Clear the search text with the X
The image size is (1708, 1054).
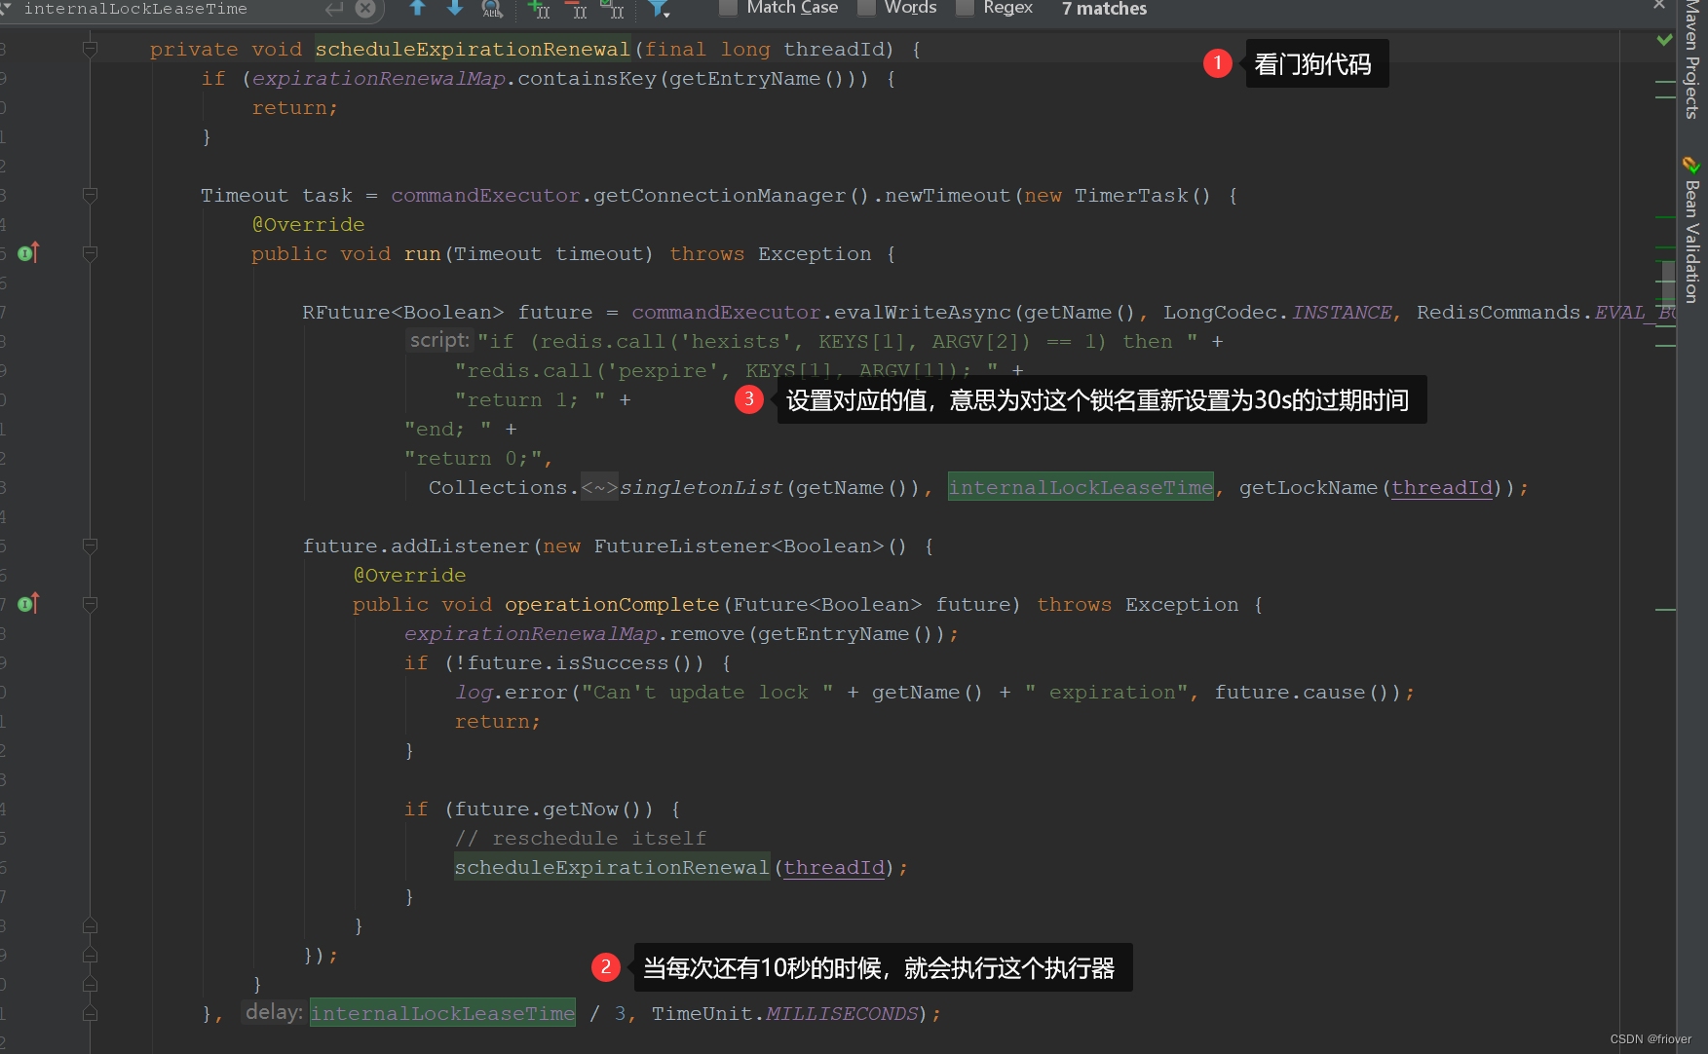365,9
